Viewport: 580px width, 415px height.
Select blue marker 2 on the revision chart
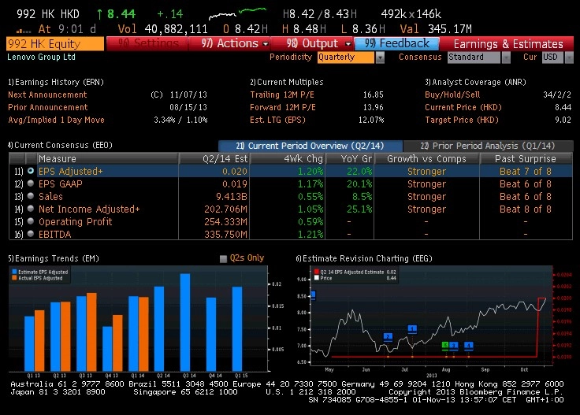point(388,337)
